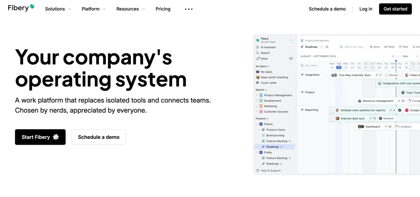This screenshot has height=197, width=420.
Task: Zoom in the timeline with plus button
Action: [393, 56]
